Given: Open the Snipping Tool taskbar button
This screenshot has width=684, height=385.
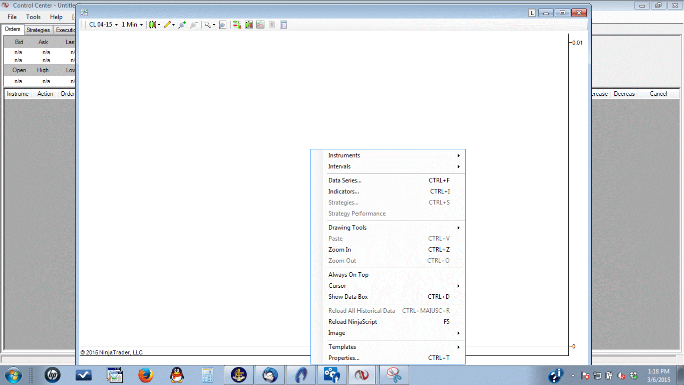Looking at the screenshot, I should 394,375.
